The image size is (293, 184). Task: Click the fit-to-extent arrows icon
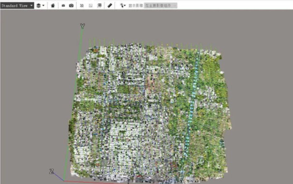click(x=82, y=6)
